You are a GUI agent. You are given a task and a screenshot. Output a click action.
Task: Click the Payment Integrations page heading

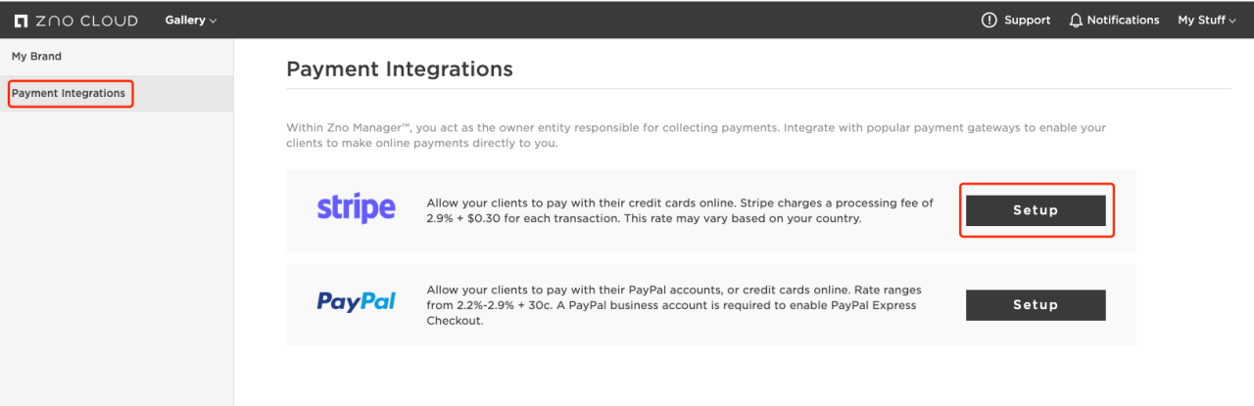400,69
